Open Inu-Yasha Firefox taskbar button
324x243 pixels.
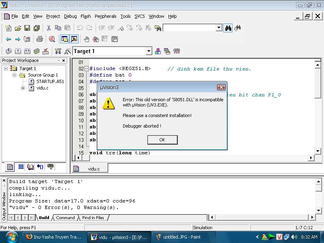[x=54, y=237]
